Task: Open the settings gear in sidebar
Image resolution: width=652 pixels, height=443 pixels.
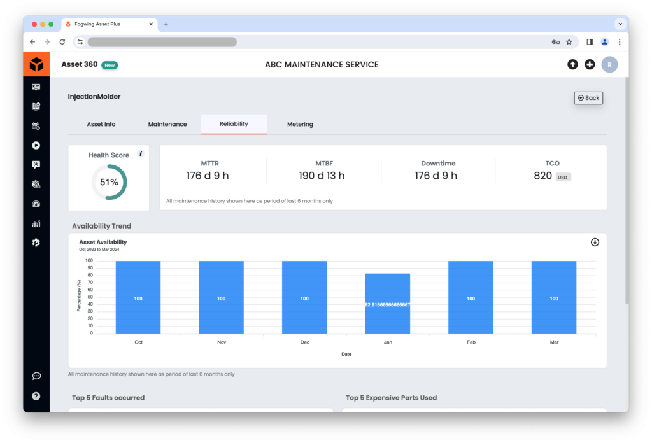Action: [x=36, y=243]
